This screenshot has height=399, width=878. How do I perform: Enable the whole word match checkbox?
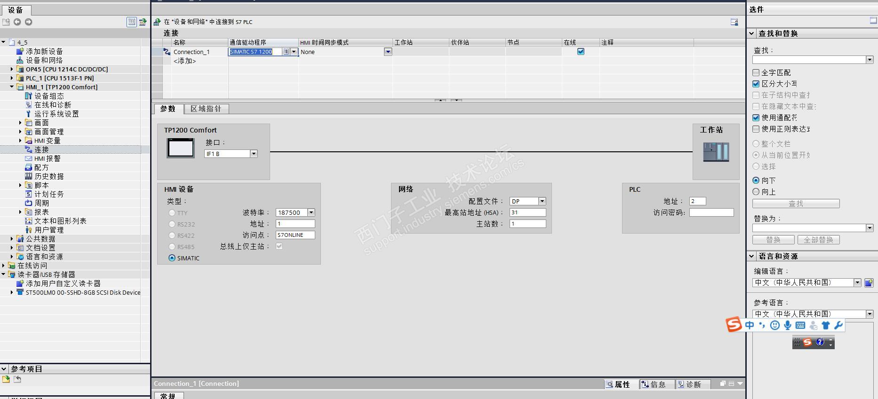coord(756,72)
